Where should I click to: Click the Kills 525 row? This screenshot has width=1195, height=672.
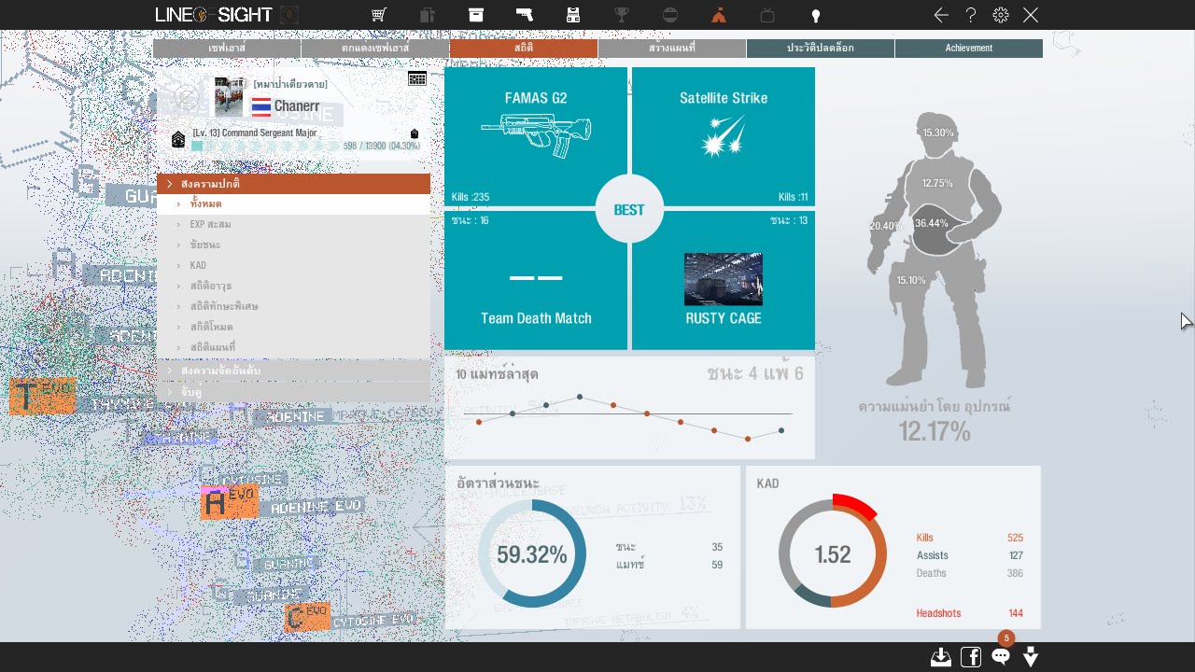click(970, 538)
